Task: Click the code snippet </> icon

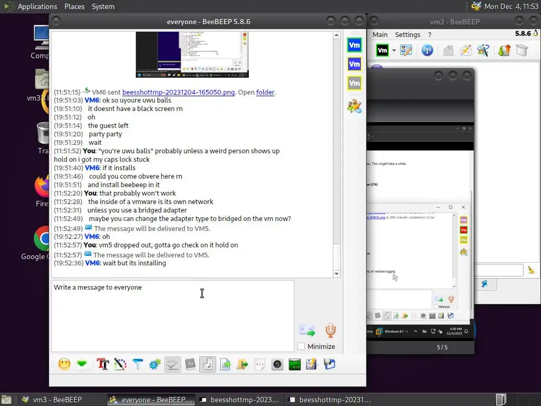Action: [260, 364]
